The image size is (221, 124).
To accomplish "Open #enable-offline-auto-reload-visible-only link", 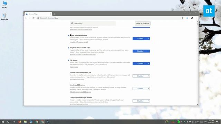I will (83, 54).
